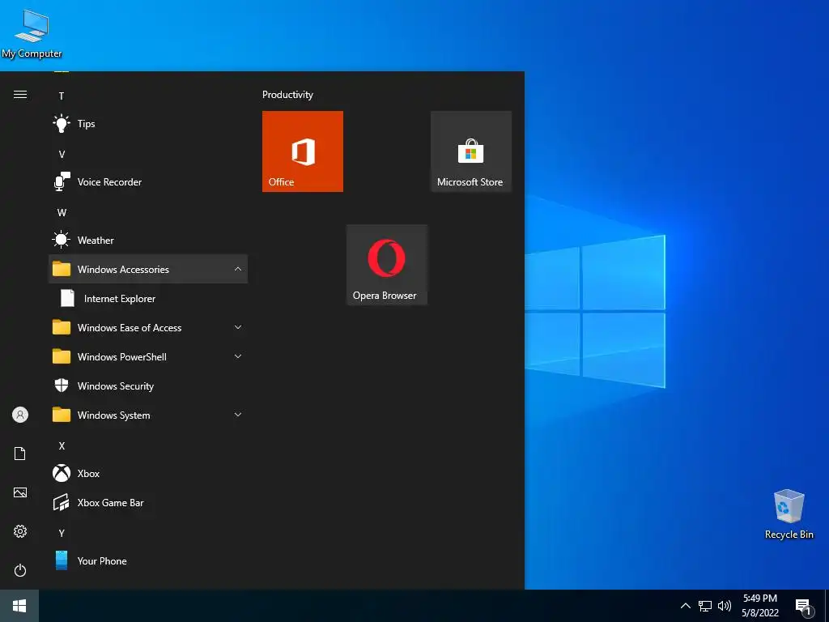
Task: Select the Recycle Bin desktop icon
Action: 789,514
